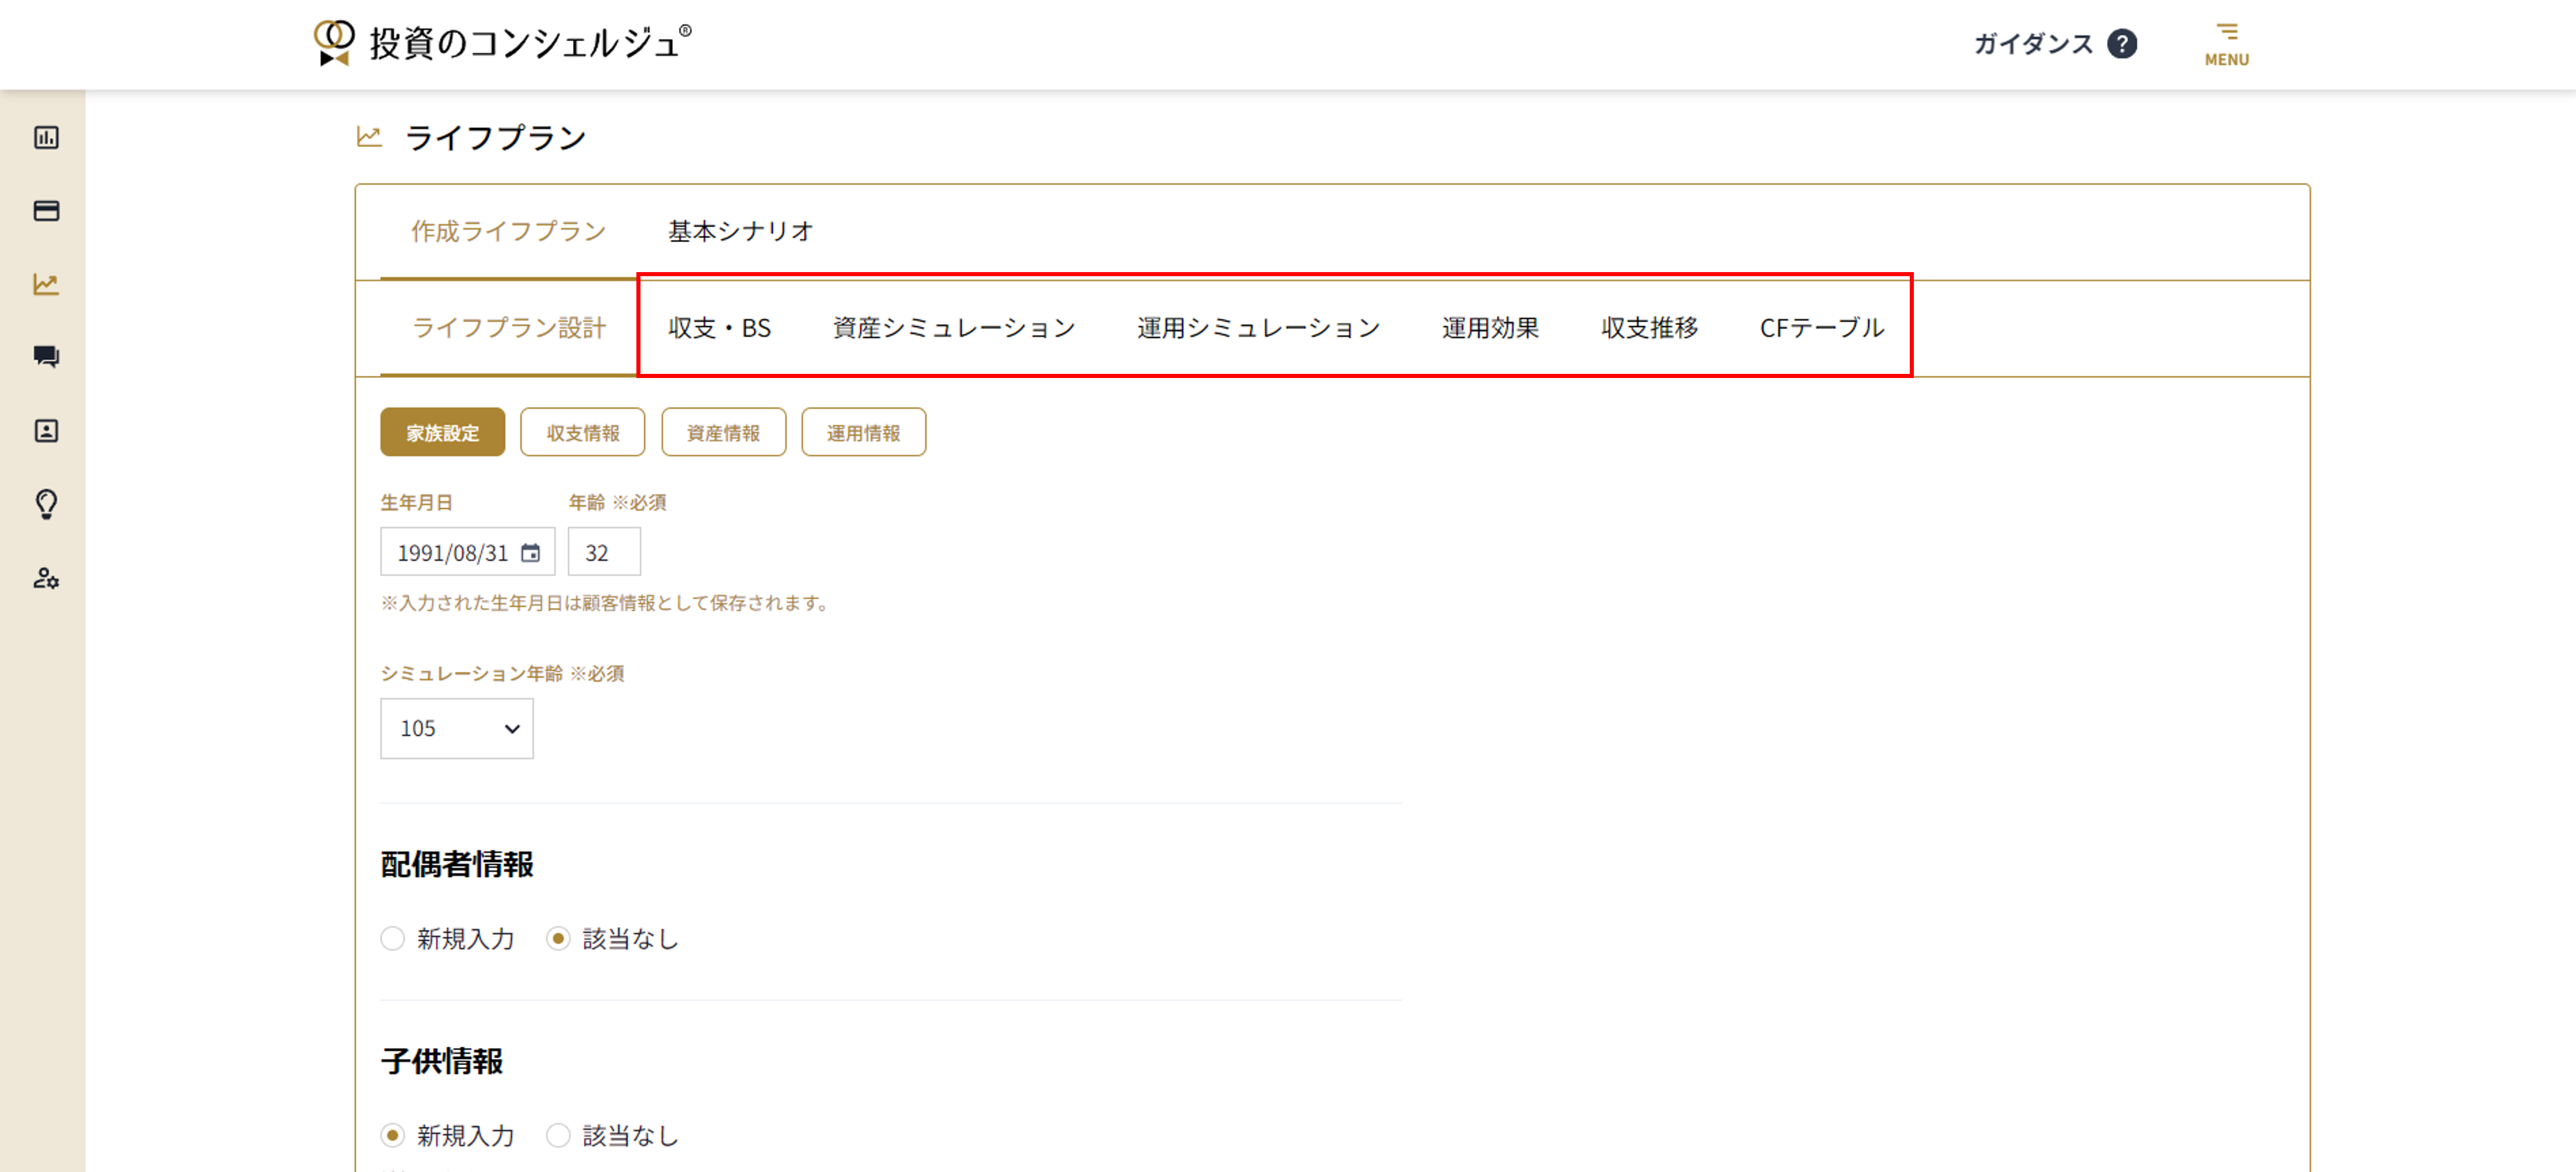The image size is (2576, 1172).
Task: Open the contact profile sidebar icon
Action: pyautogui.click(x=46, y=431)
